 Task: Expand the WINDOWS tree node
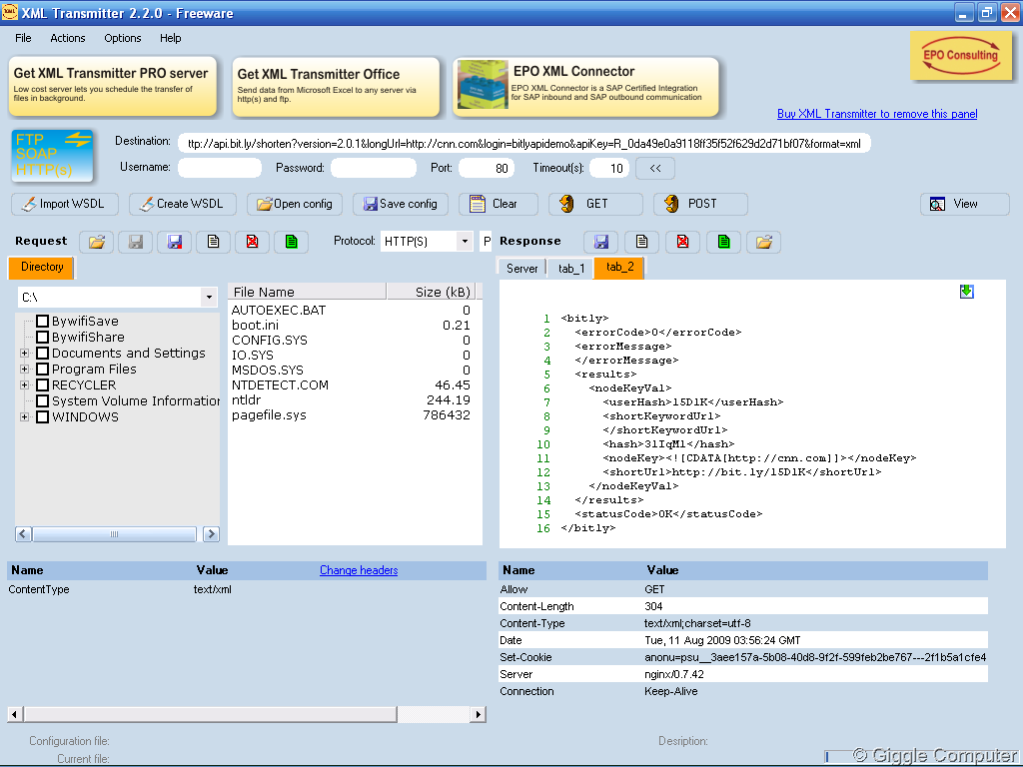(24, 416)
